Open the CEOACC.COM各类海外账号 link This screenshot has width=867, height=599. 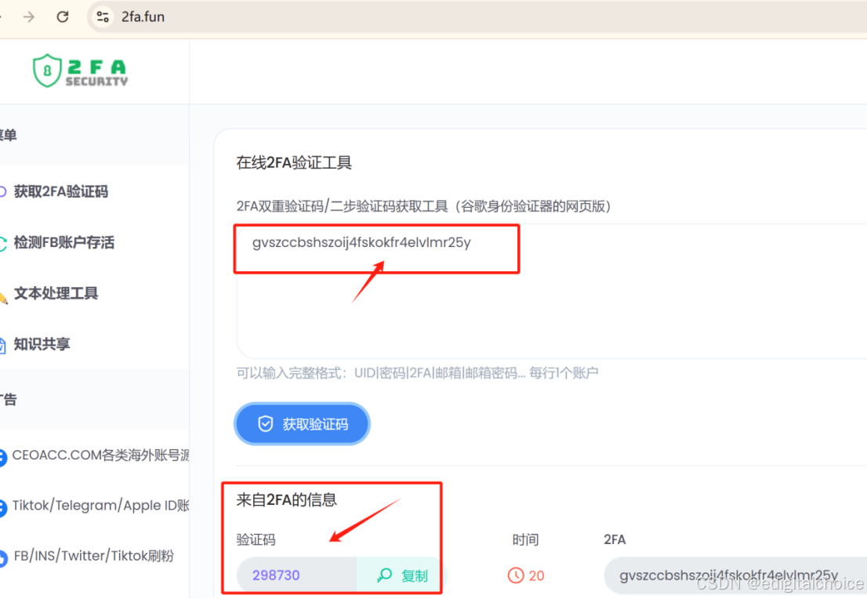(97, 455)
